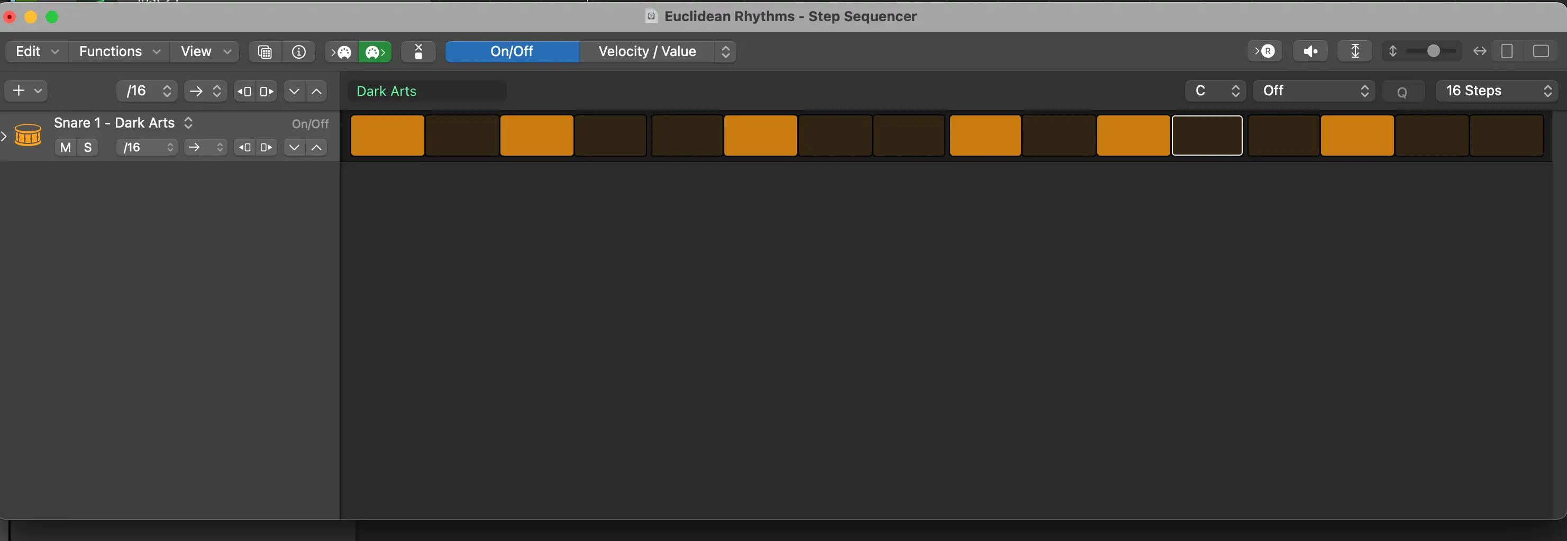
Task: Toggle the speaker Preview Pattern button
Action: coord(1310,51)
